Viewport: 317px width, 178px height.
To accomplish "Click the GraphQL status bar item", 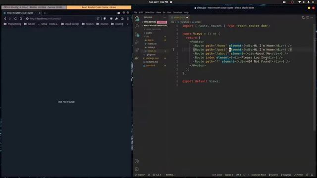I will [x=286, y=175].
